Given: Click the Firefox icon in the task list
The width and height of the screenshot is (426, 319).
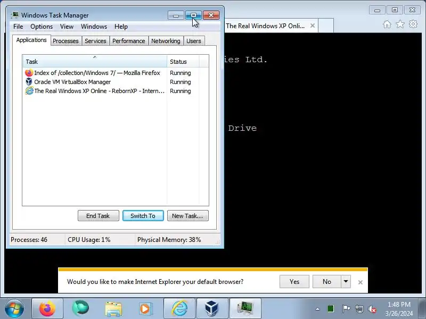Looking at the screenshot, I should (x=29, y=73).
